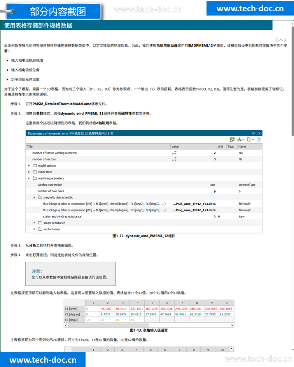
Task: Click the initial state folder icon
Action: coord(35,172)
